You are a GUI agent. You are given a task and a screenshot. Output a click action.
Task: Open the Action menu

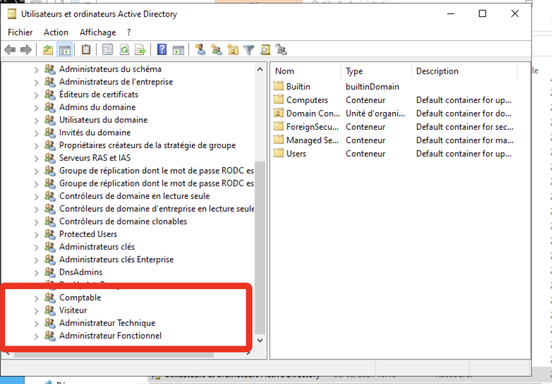[56, 32]
